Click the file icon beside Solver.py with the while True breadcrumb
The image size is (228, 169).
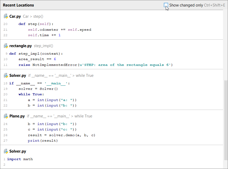[x=6, y=76]
